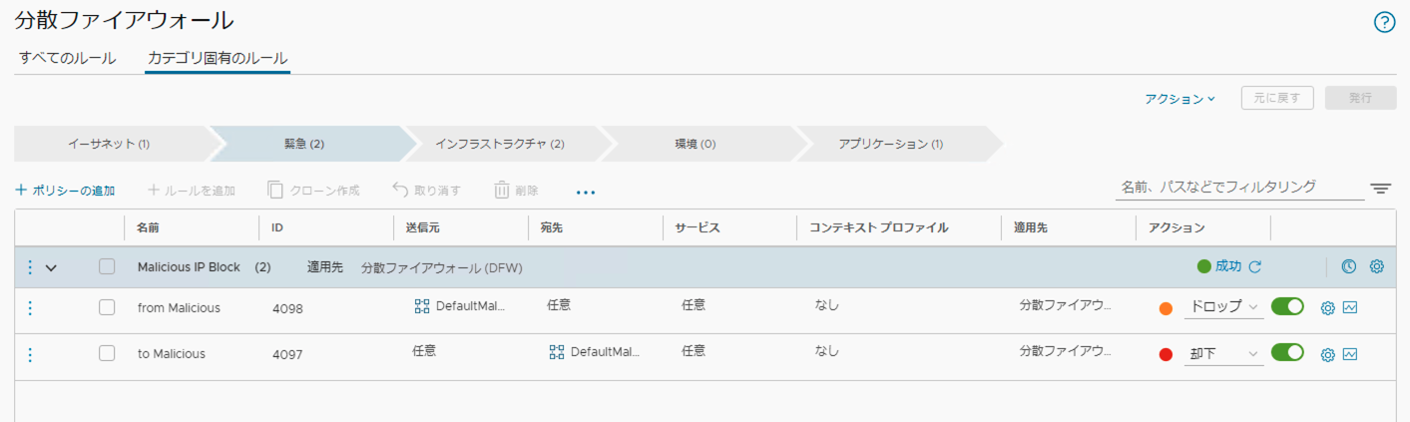Image resolution: width=1410 pixels, height=422 pixels.
Task: Open action dropdown showing ドロップ
Action: click(1223, 308)
